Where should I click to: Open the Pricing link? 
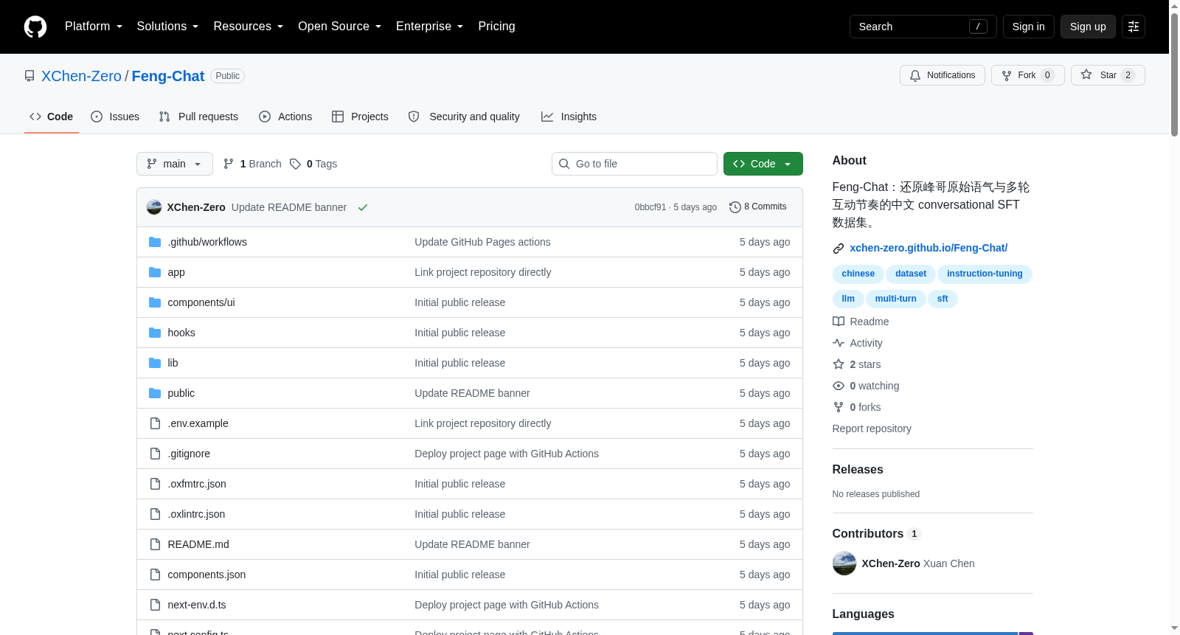pos(496,27)
